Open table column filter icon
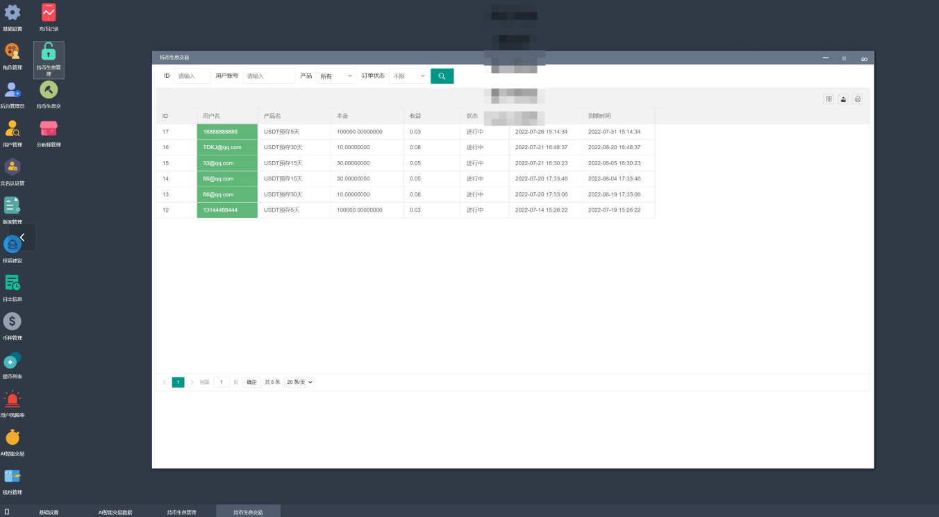939x517 pixels. [x=829, y=99]
